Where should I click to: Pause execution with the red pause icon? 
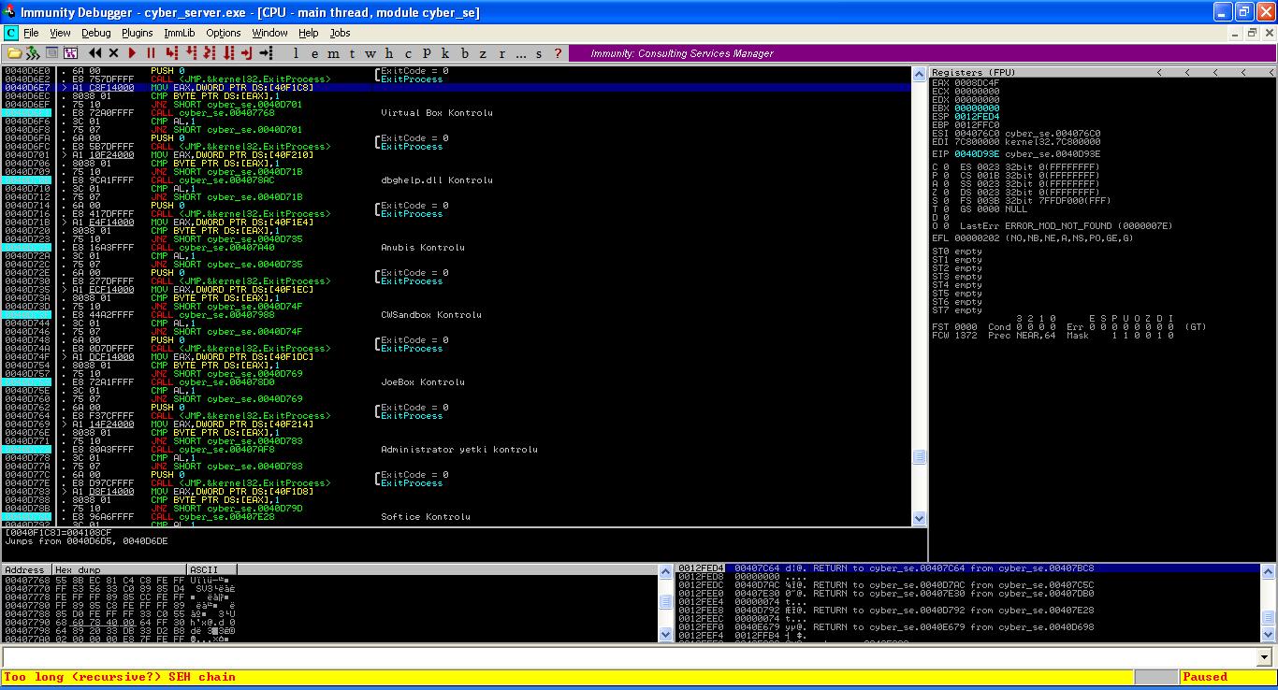151,53
